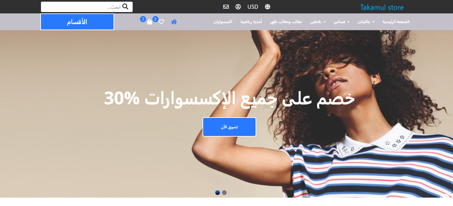Click the الأقسام button
453x206 pixels.
coord(77,22)
